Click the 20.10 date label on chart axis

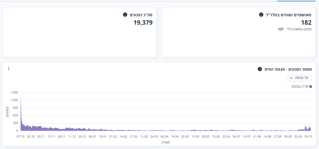(31, 137)
